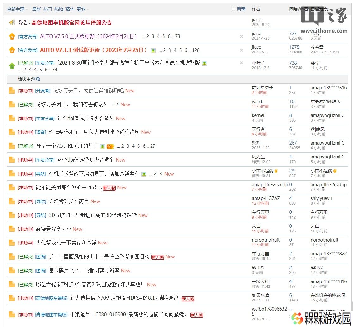Viewport: 353px width, 327px height.
Task: Click the folder icon for 哪位大佬能帮忙改个高德7.5 thread
Action: [x=12, y=285]
